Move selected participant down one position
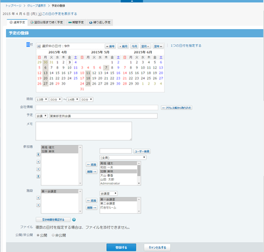264x252 pixels. point(38,169)
